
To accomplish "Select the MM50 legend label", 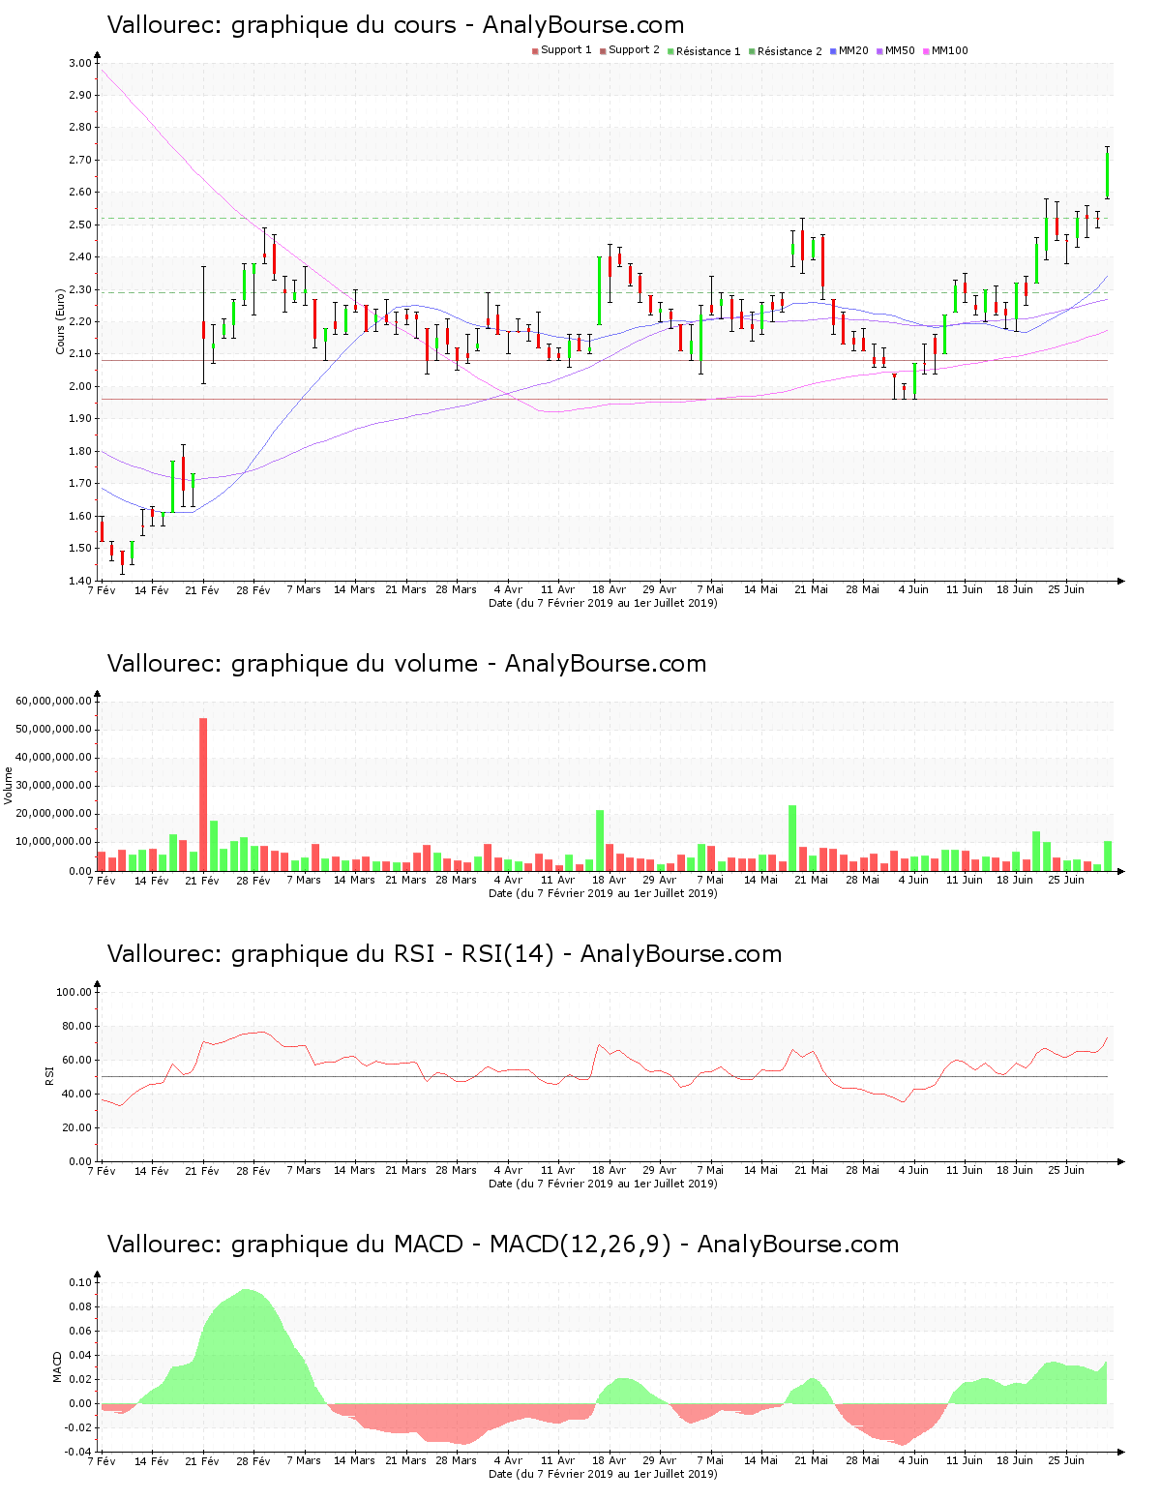I will tap(900, 50).
